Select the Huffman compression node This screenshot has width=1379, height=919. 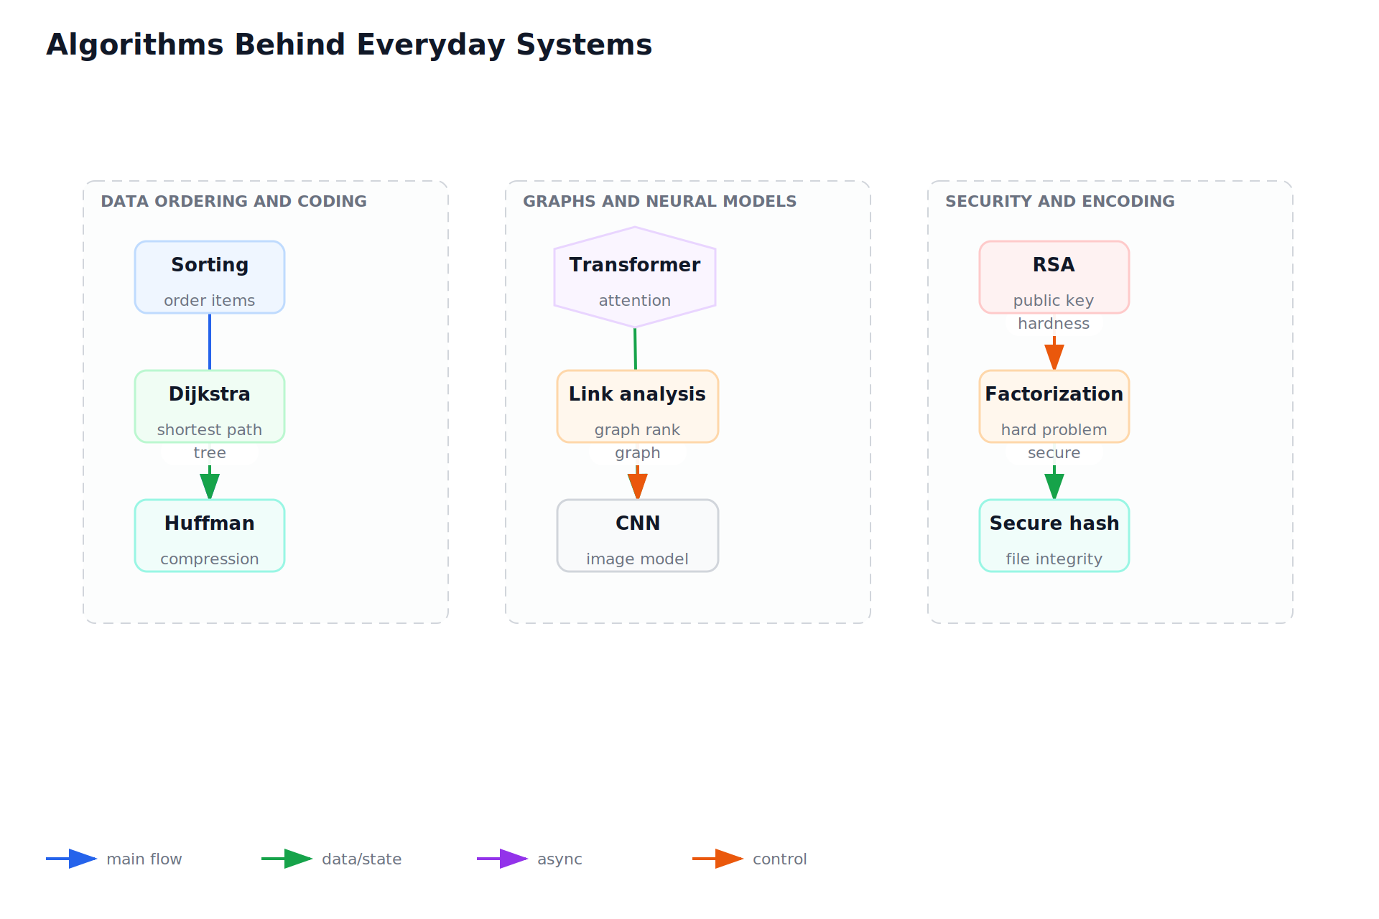pyautogui.click(x=210, y=536)
